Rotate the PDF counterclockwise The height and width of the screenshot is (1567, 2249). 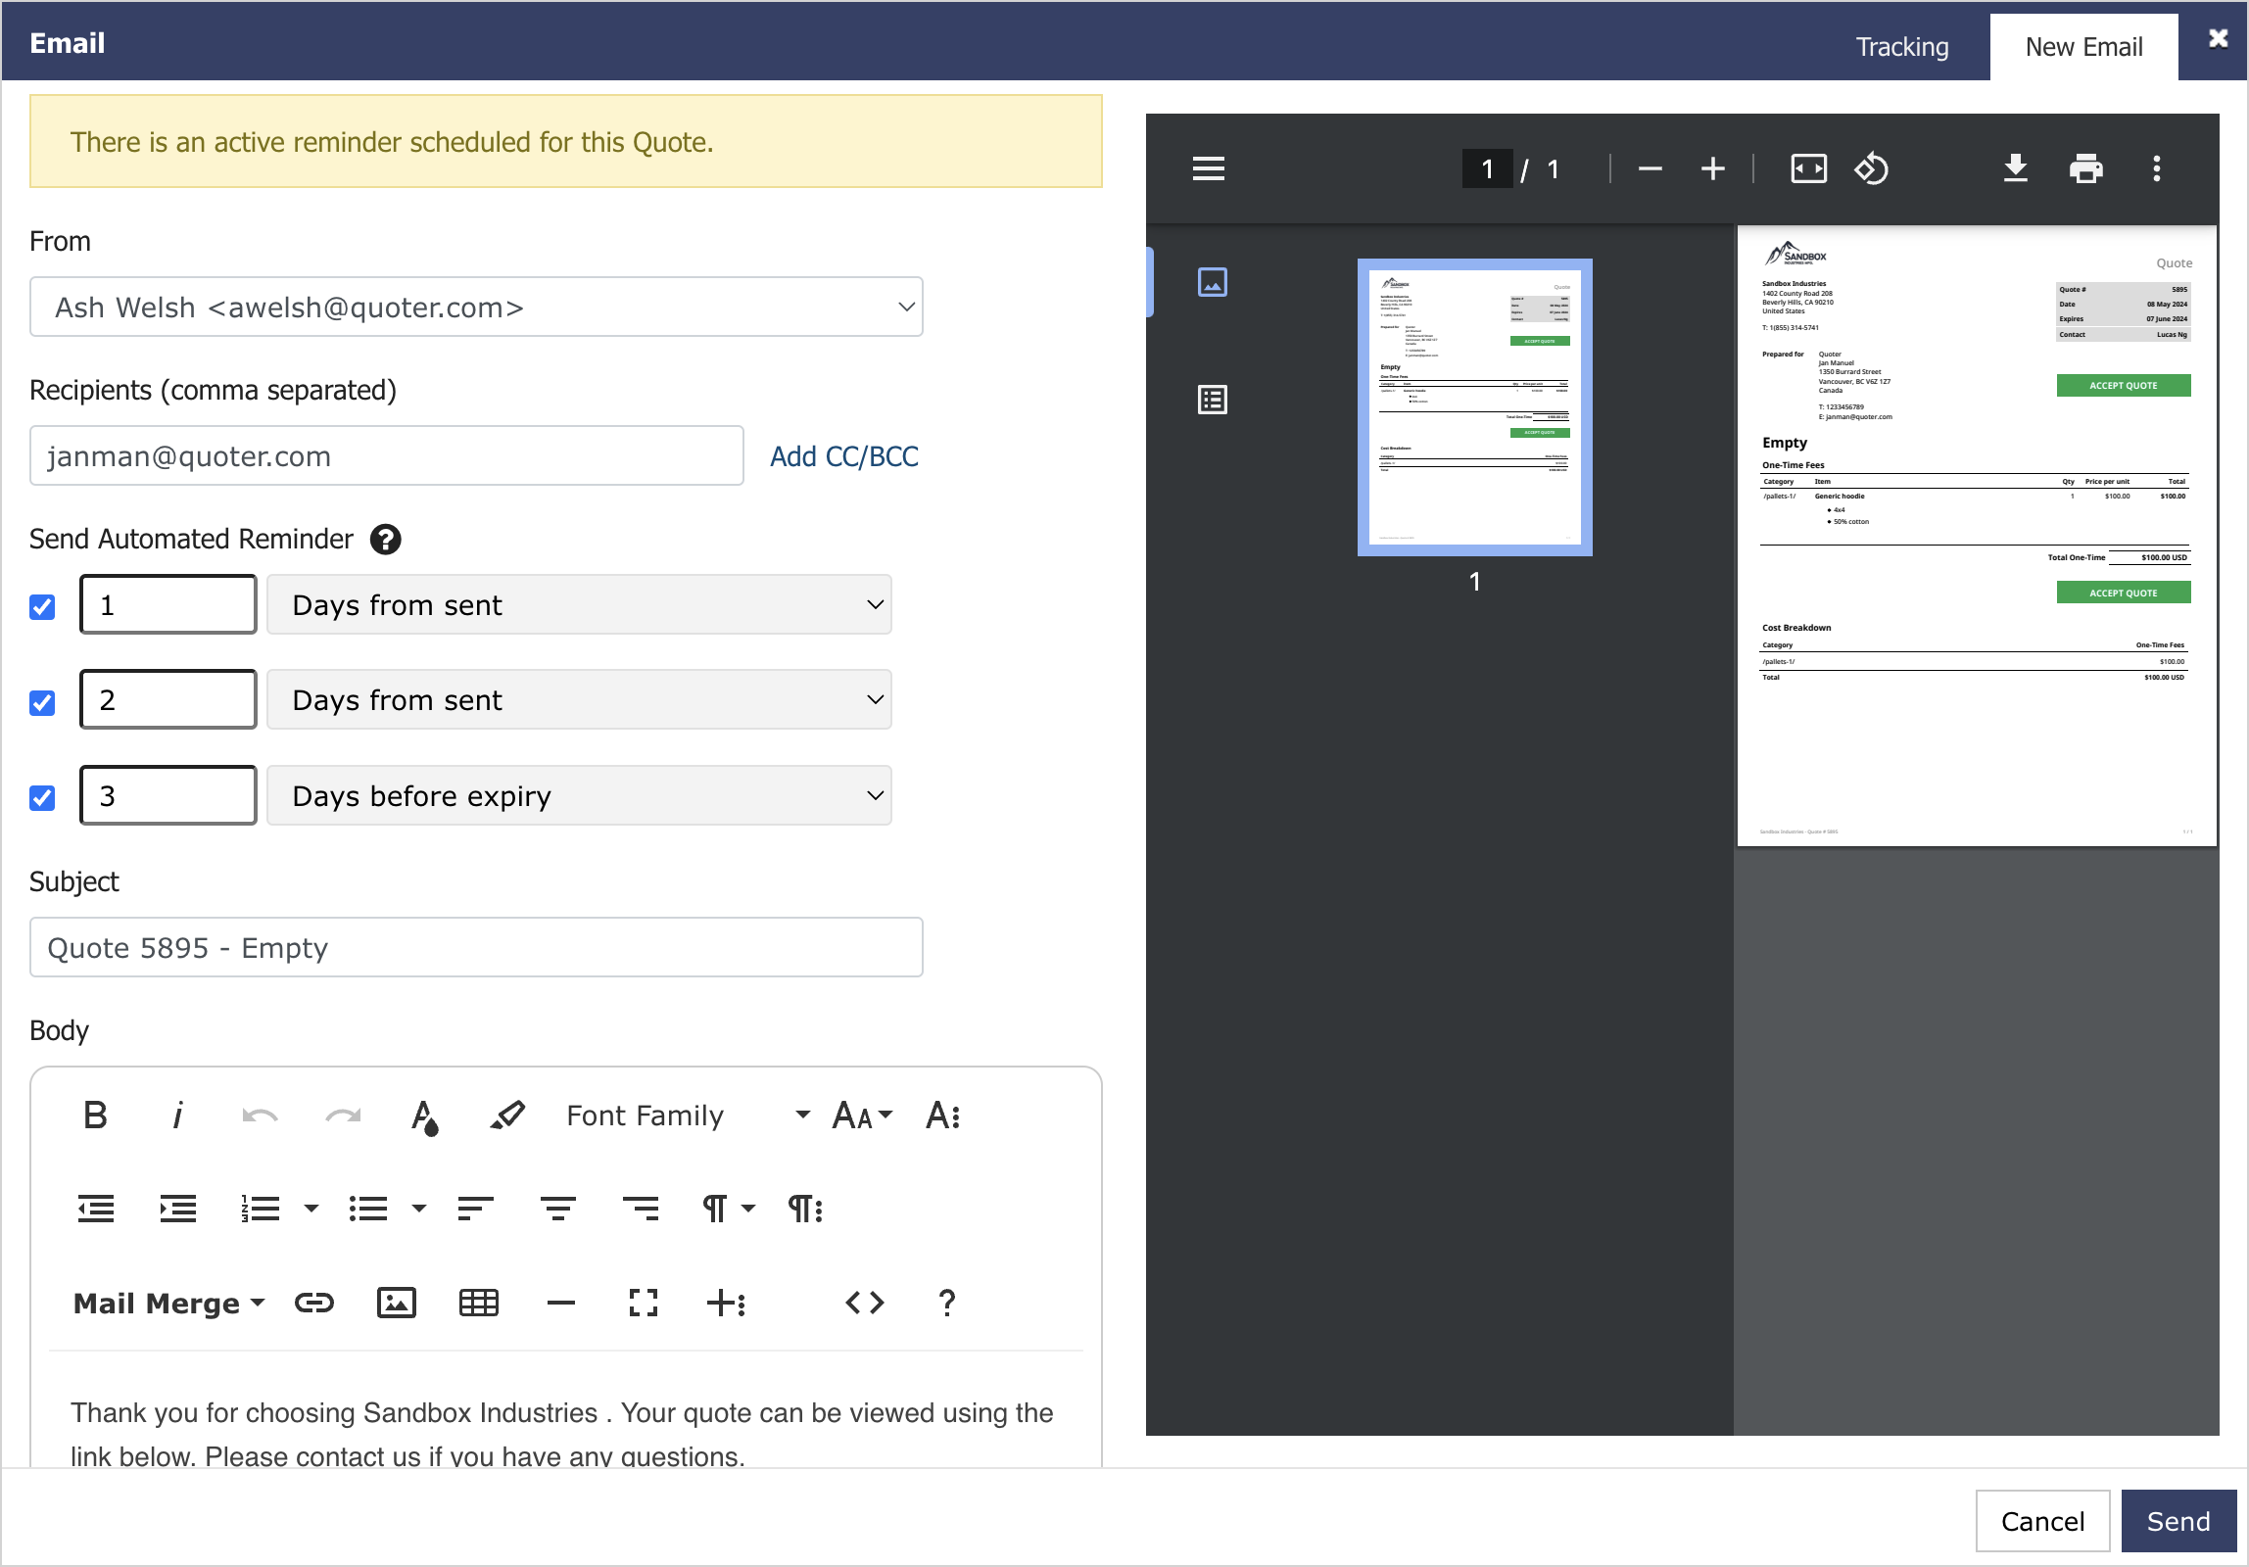(x=1871, y=168)
